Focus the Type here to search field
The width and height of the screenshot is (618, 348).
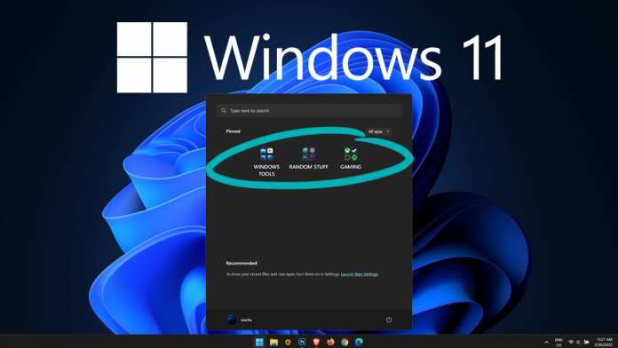(309, 111)
